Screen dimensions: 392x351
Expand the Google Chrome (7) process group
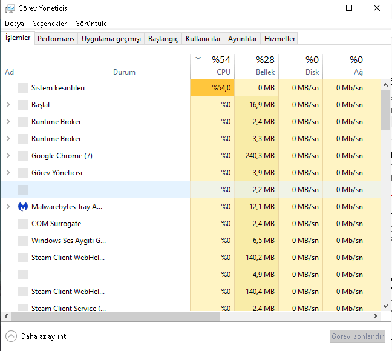[8, 156]
